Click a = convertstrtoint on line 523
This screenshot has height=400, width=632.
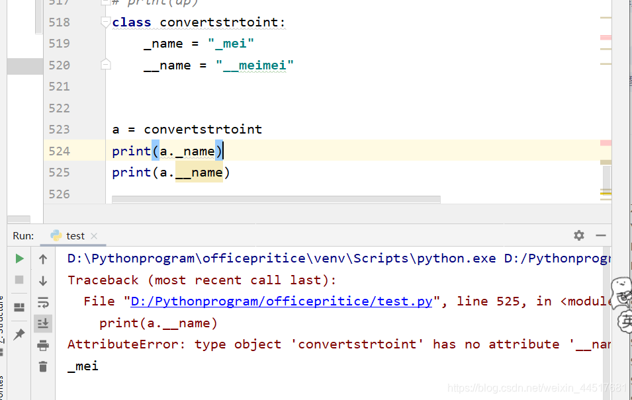coord(187,130)
